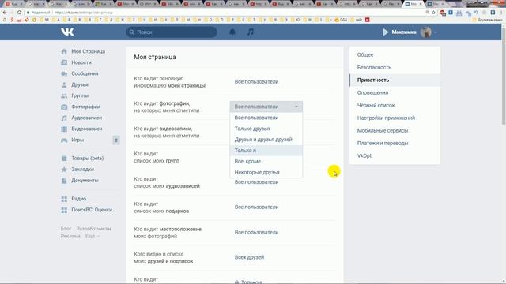Play audio with header play button
Image resolution: width=506 pixels, height=284 pixels.
386,32
